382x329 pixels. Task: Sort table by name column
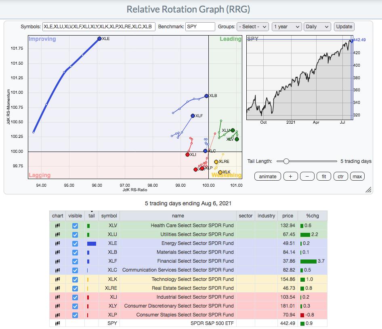pos(178,216)
